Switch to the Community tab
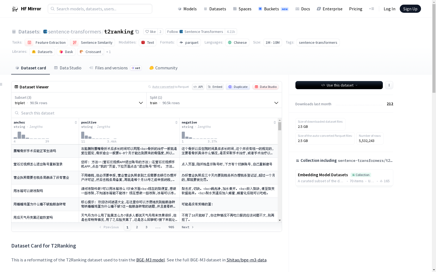The image size is (436, 272). click(x=163, y=68)
